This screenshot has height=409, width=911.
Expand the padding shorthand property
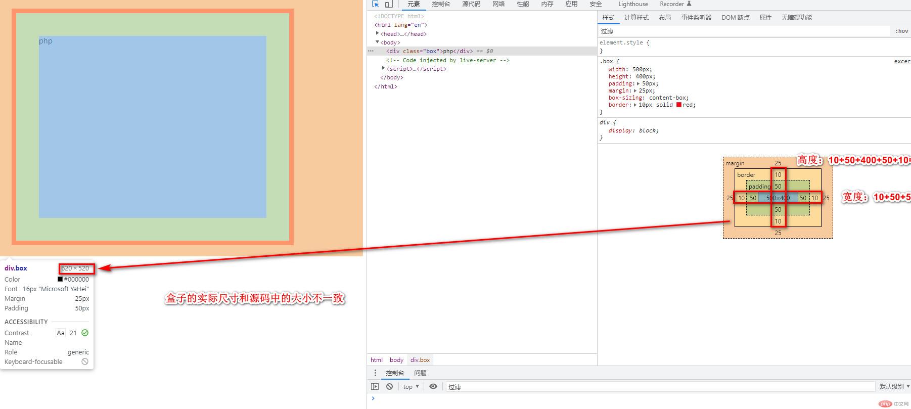tap(638, 84)
